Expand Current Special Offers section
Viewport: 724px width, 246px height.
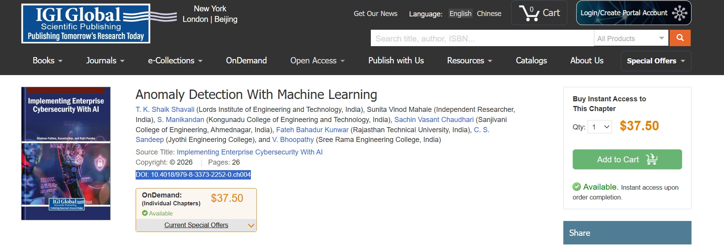pyautogui.click(x=196, y=225)
